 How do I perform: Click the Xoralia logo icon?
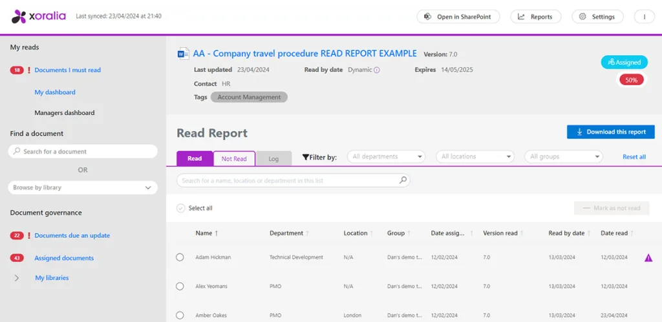coord(19,17)
